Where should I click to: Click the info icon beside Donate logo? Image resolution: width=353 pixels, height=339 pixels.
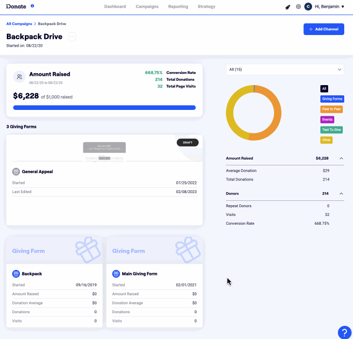(x=32, y=6)
